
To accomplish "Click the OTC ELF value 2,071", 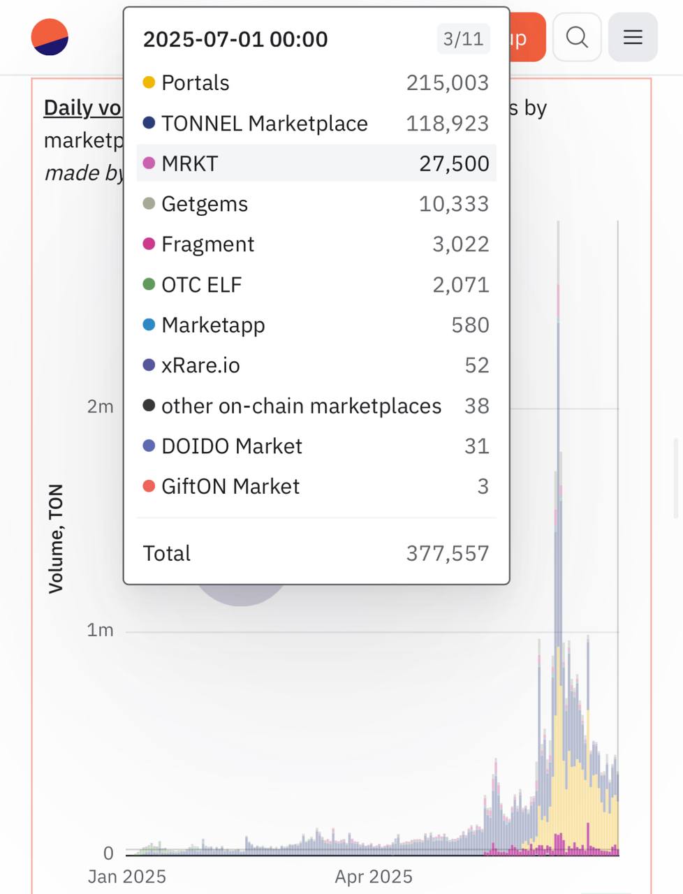I will pyautogui.click(x=461, y=284).
